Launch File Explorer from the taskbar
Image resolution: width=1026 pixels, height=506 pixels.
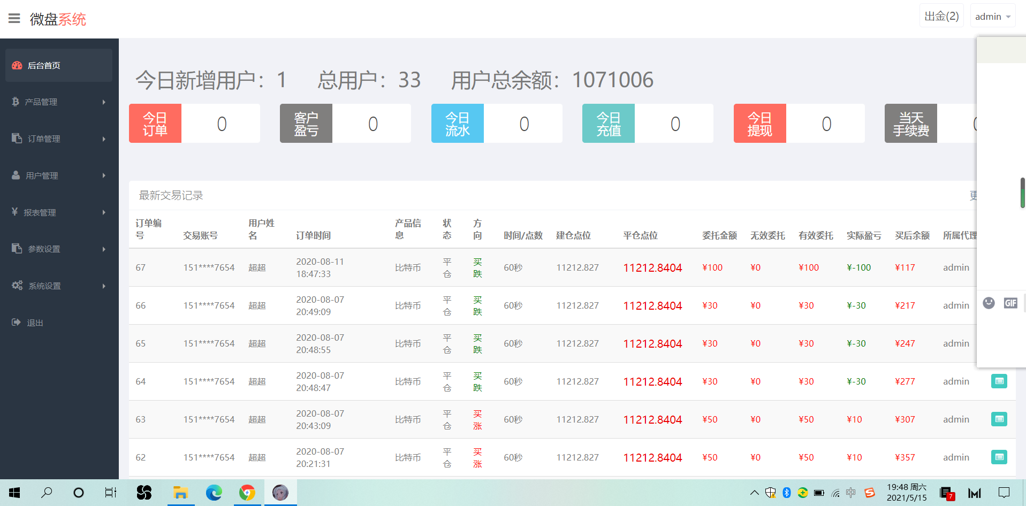[180, 493]
